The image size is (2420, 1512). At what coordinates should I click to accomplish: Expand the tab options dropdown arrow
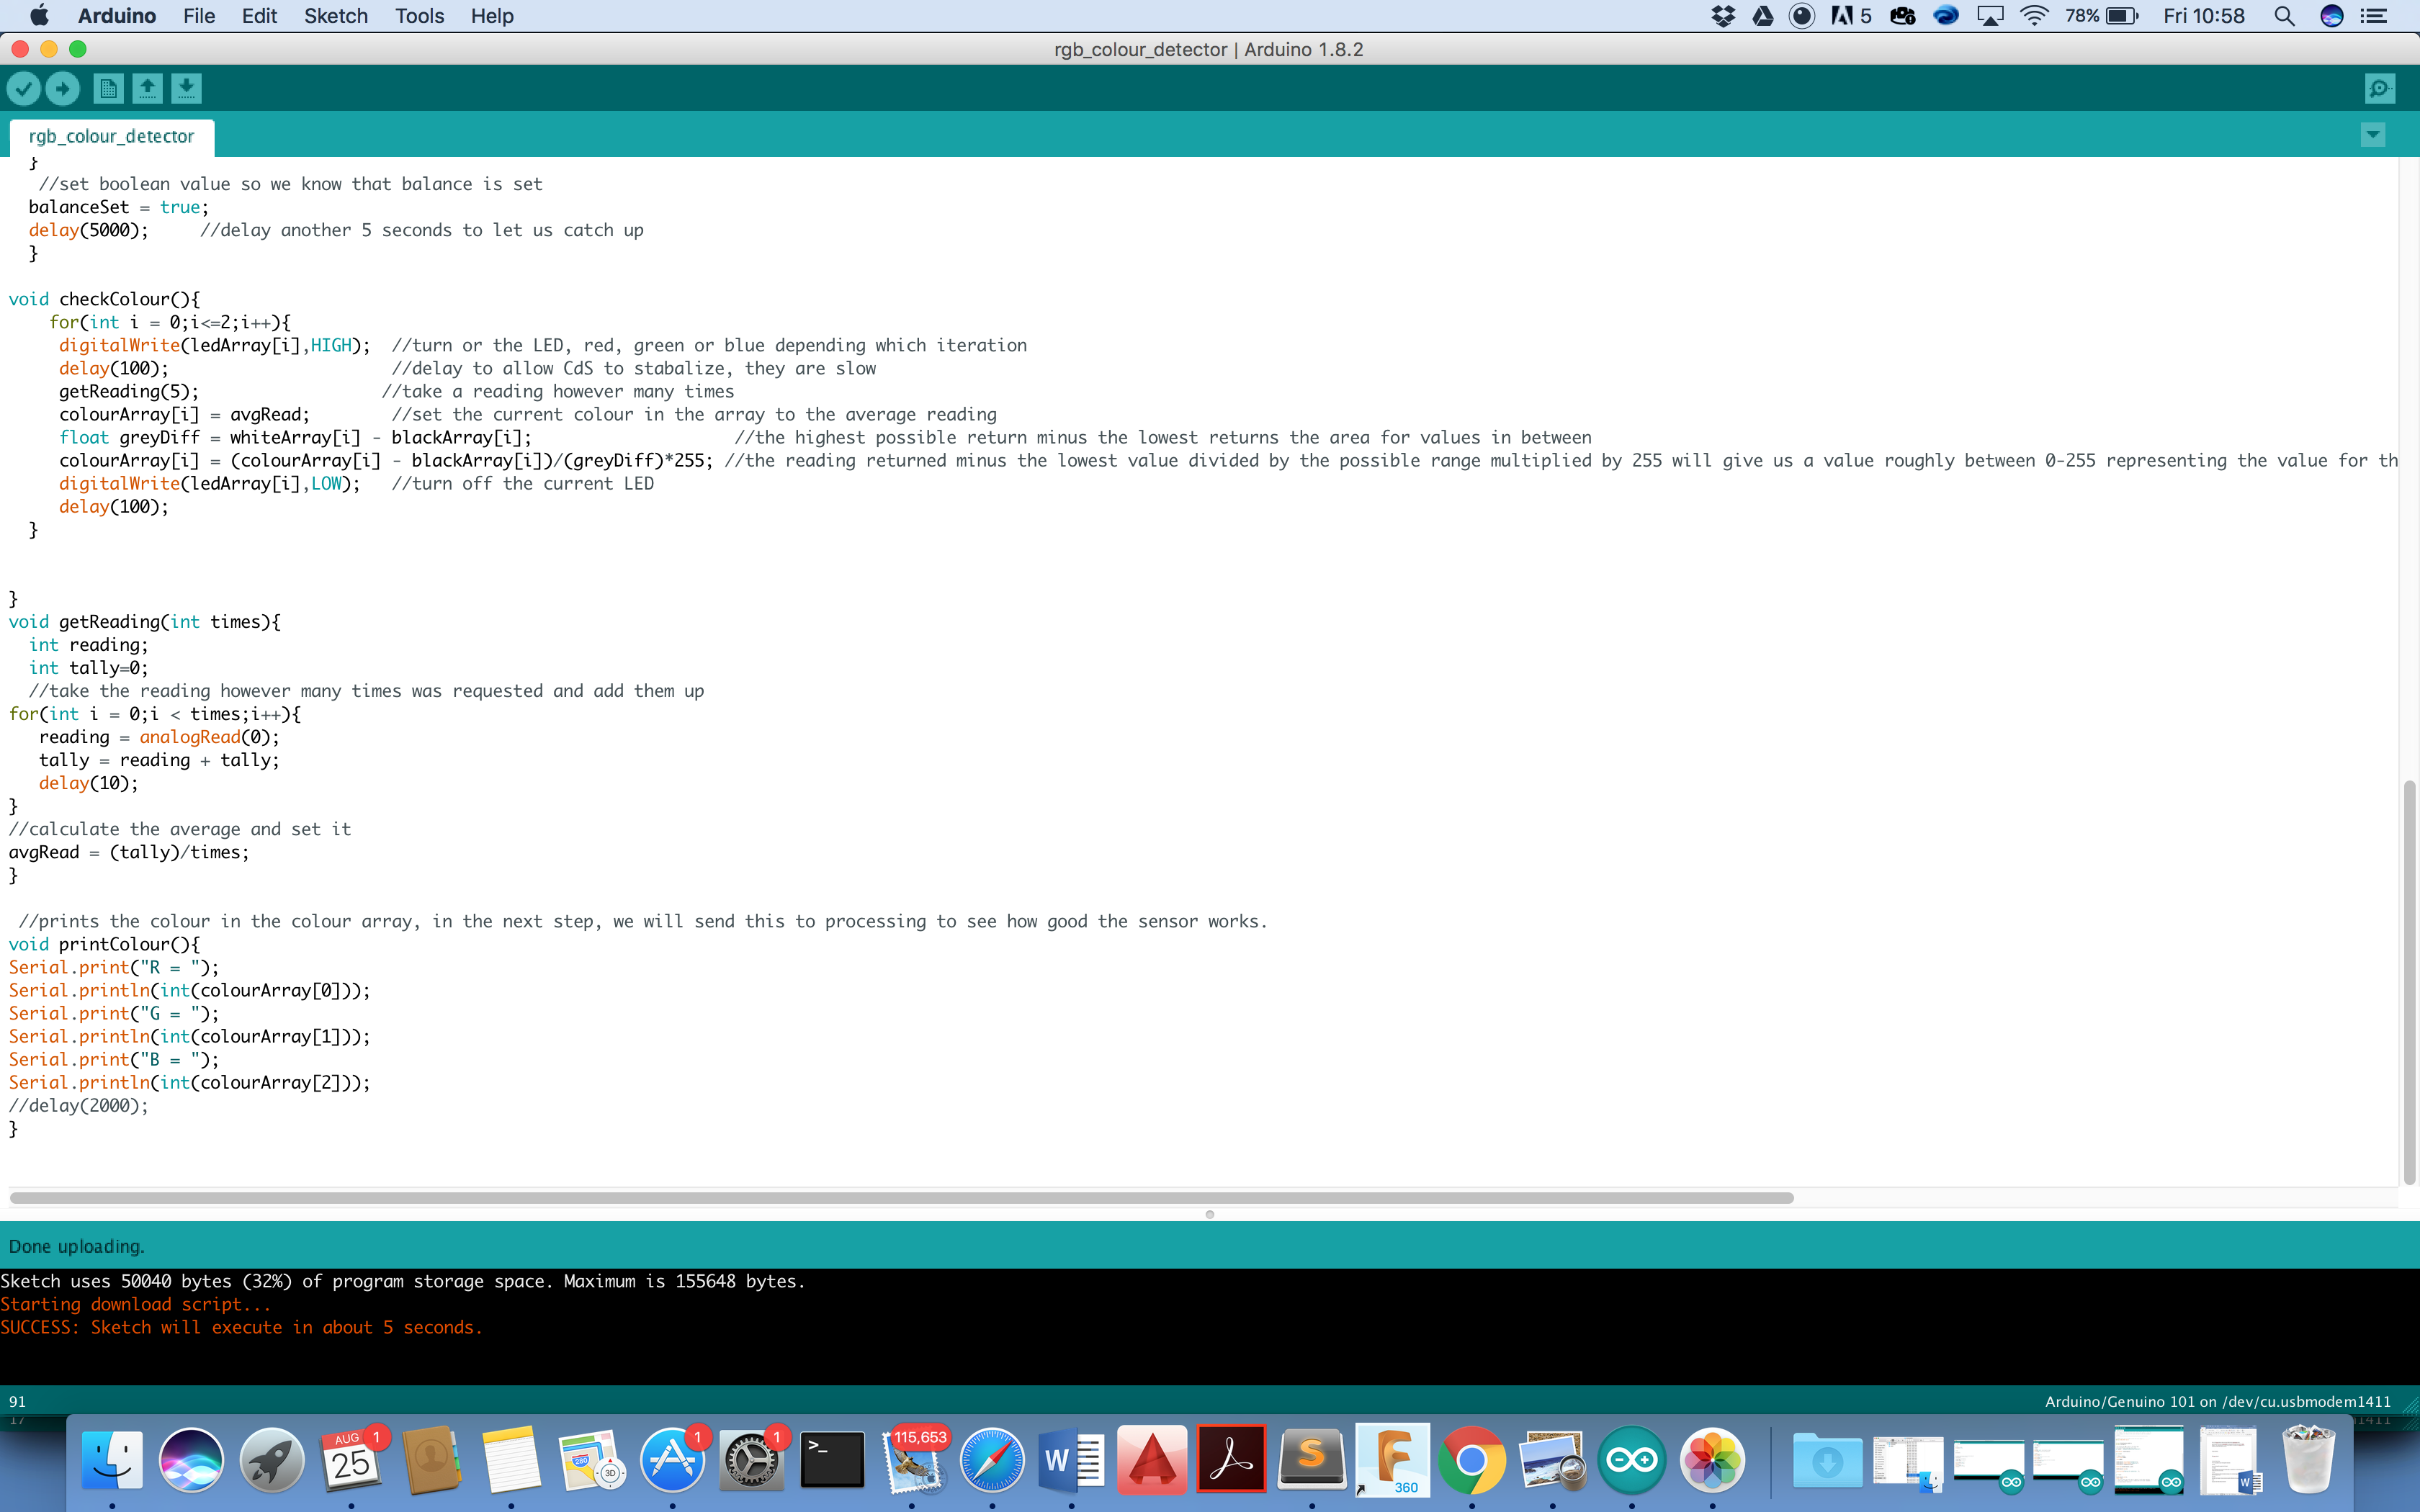coord(2373,135)
